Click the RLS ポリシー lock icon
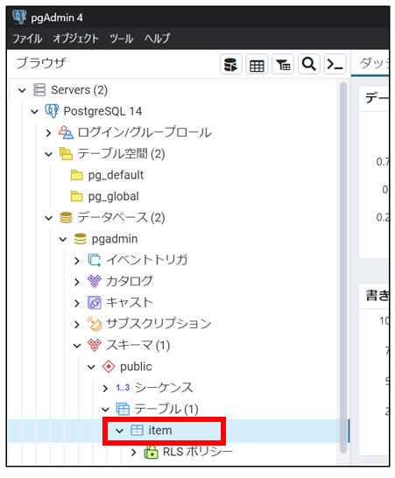Screen dimensions: 395x478 point(151,452)
